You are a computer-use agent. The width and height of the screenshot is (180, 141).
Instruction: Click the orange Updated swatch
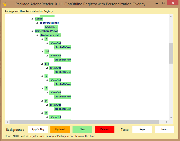pos(60,129)
